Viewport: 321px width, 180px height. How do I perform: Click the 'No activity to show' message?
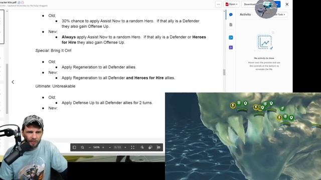pos(264,58)
